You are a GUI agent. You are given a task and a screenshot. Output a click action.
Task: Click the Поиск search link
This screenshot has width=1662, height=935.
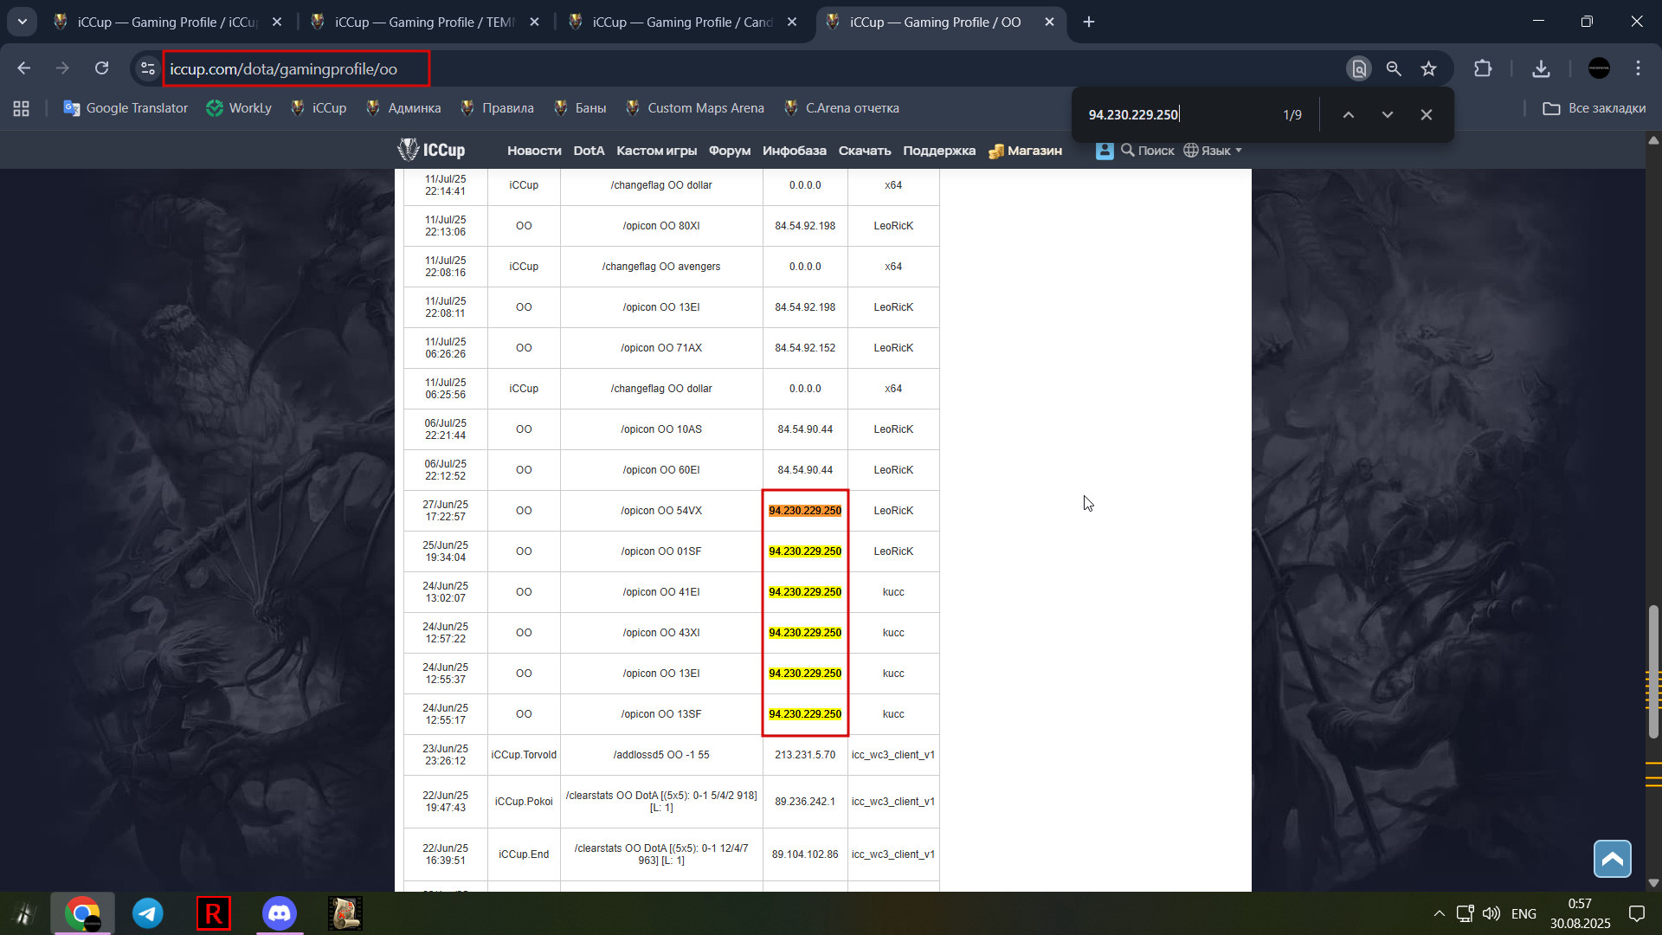(x=1148, y=150)
